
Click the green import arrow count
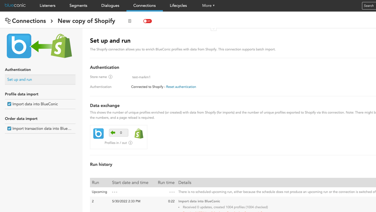pos(119,133)
